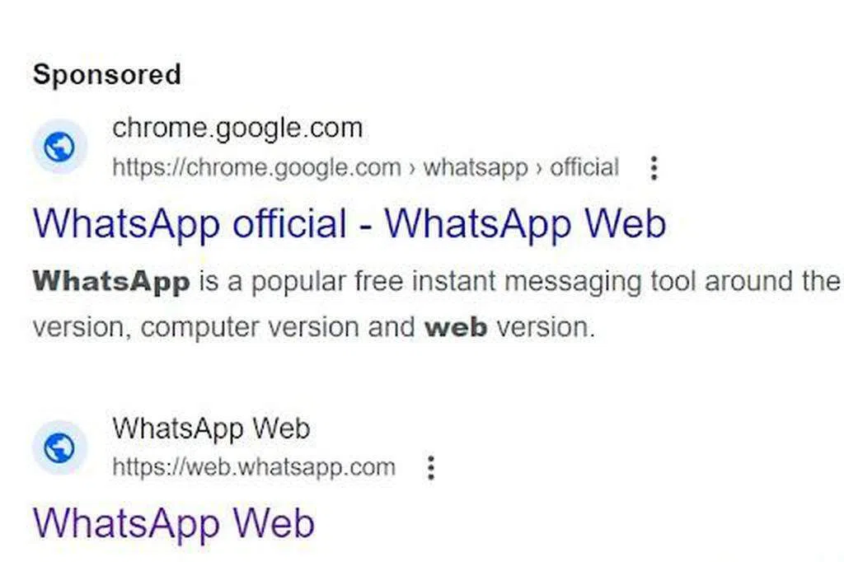844x562 pixels.
Task: Click the globe favicon beside chrome.google.com
Action: (59, 148)
